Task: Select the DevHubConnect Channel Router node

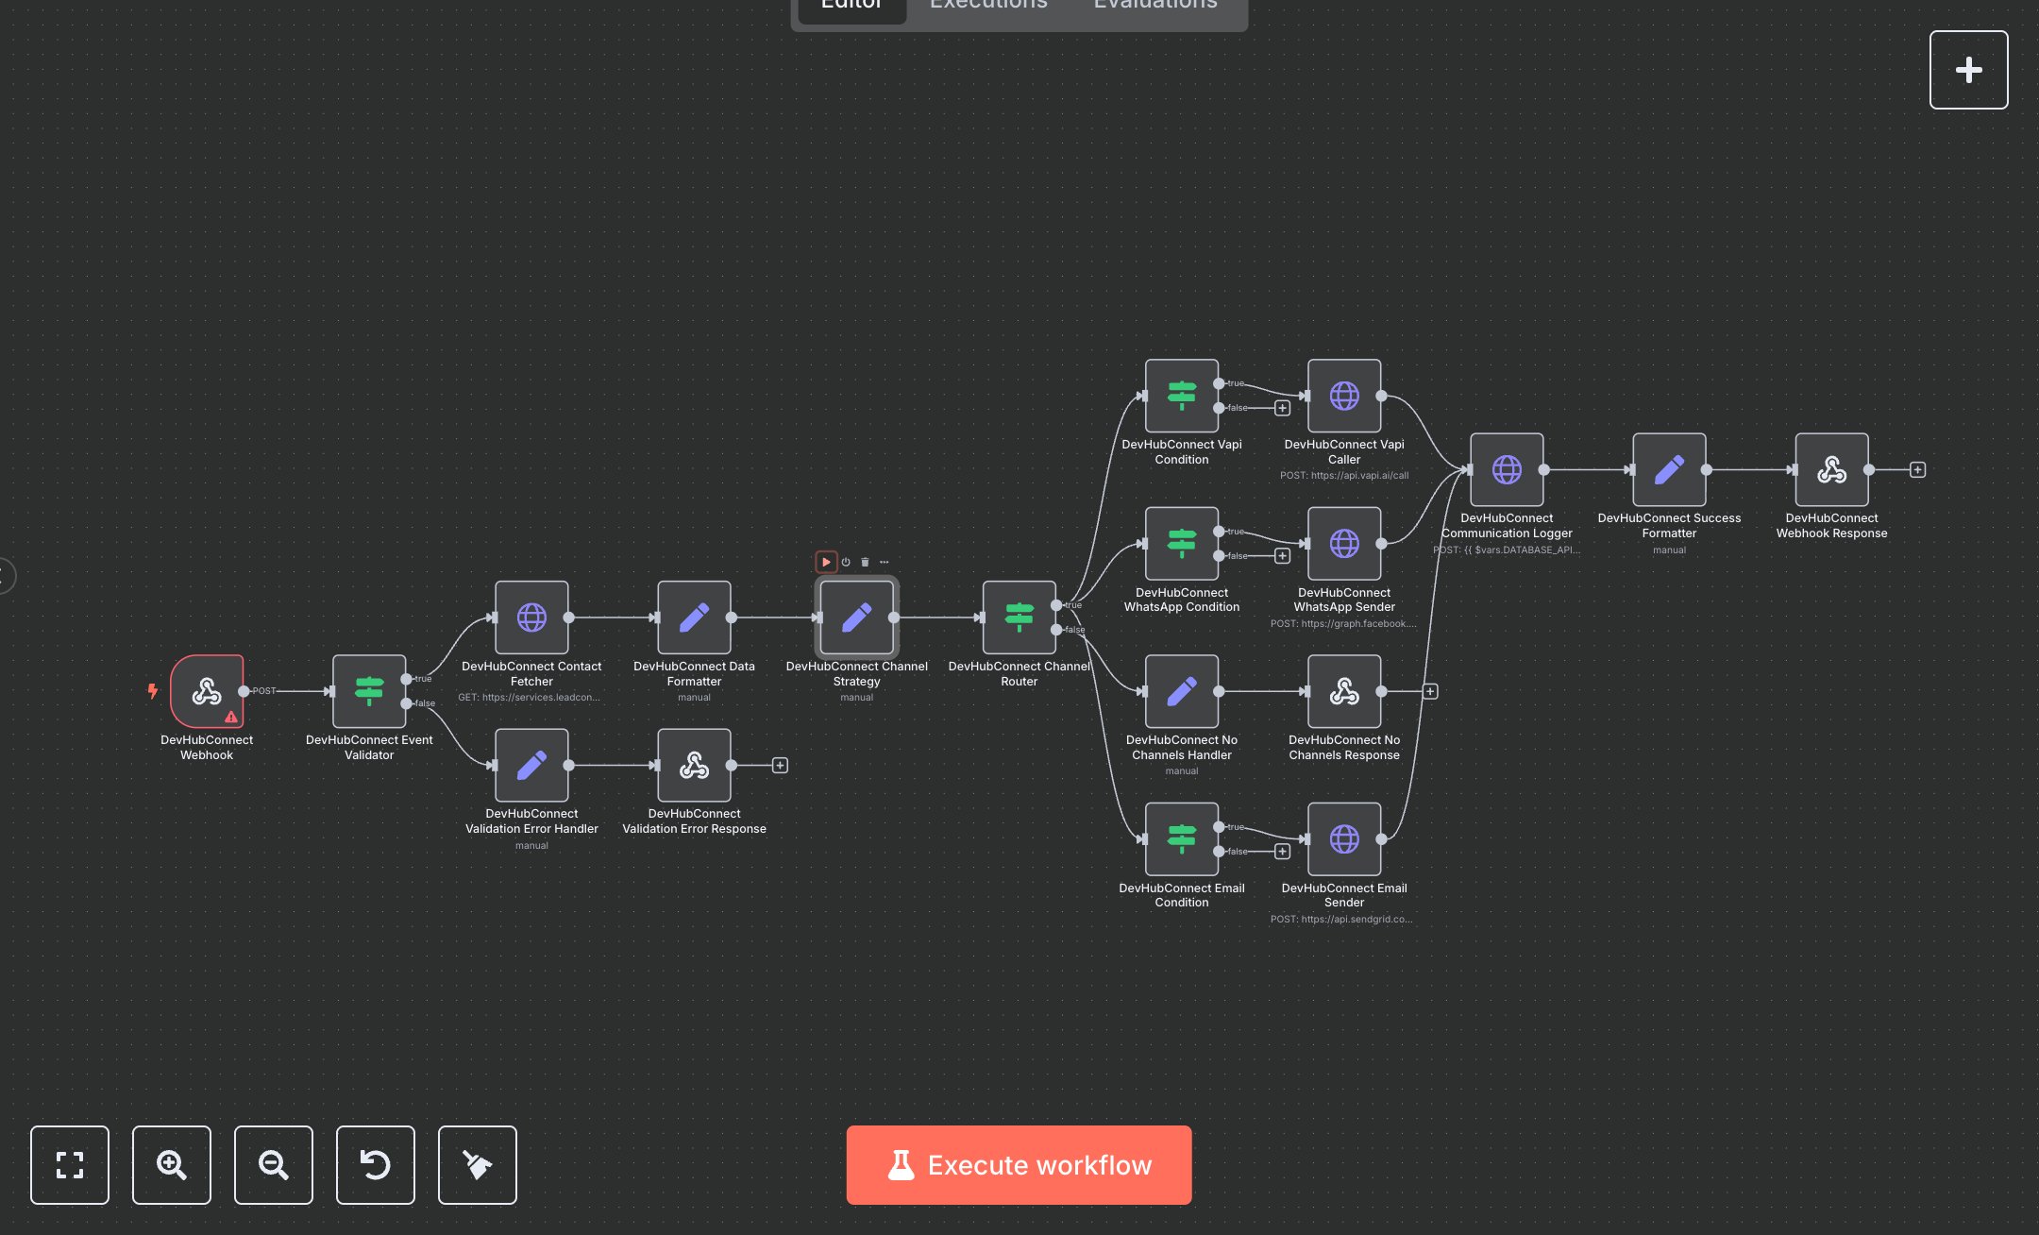Action: tap(1019, 618)
